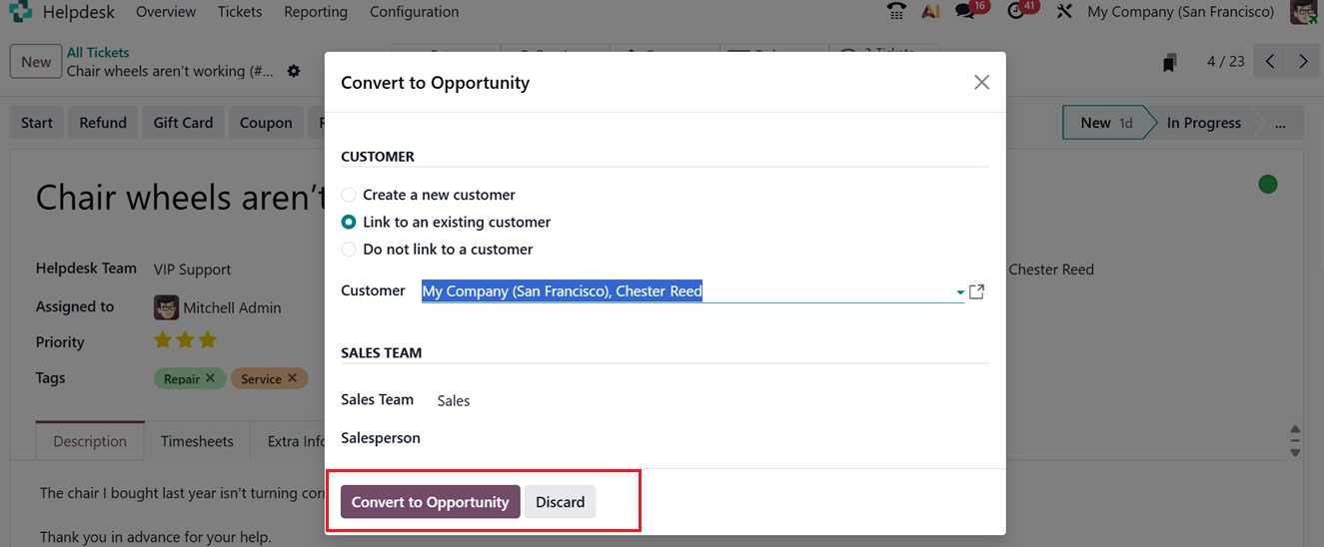1324x547 pixels.
Task: Select Do not link to a customer
Action: [x=349, y=249]
